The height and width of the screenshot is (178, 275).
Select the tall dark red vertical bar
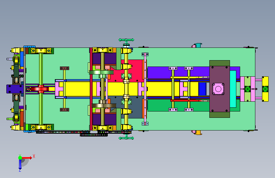[91, 89]
